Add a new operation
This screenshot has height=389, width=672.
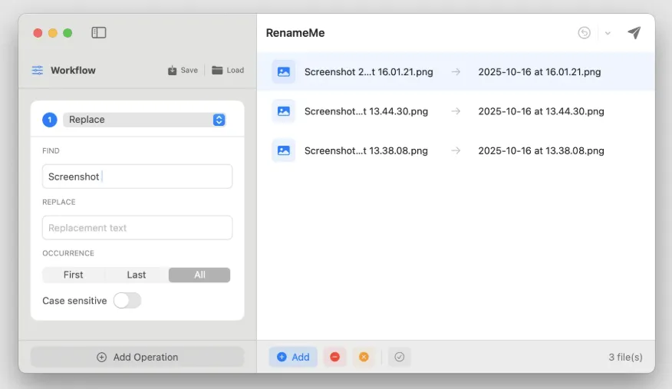point(137,357)
